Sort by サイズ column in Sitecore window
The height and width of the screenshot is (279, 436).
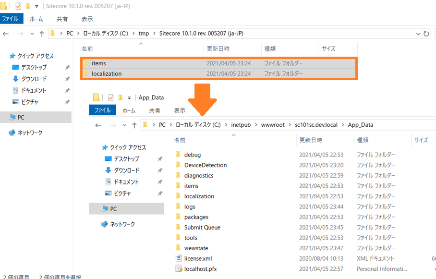click(328, 49)
